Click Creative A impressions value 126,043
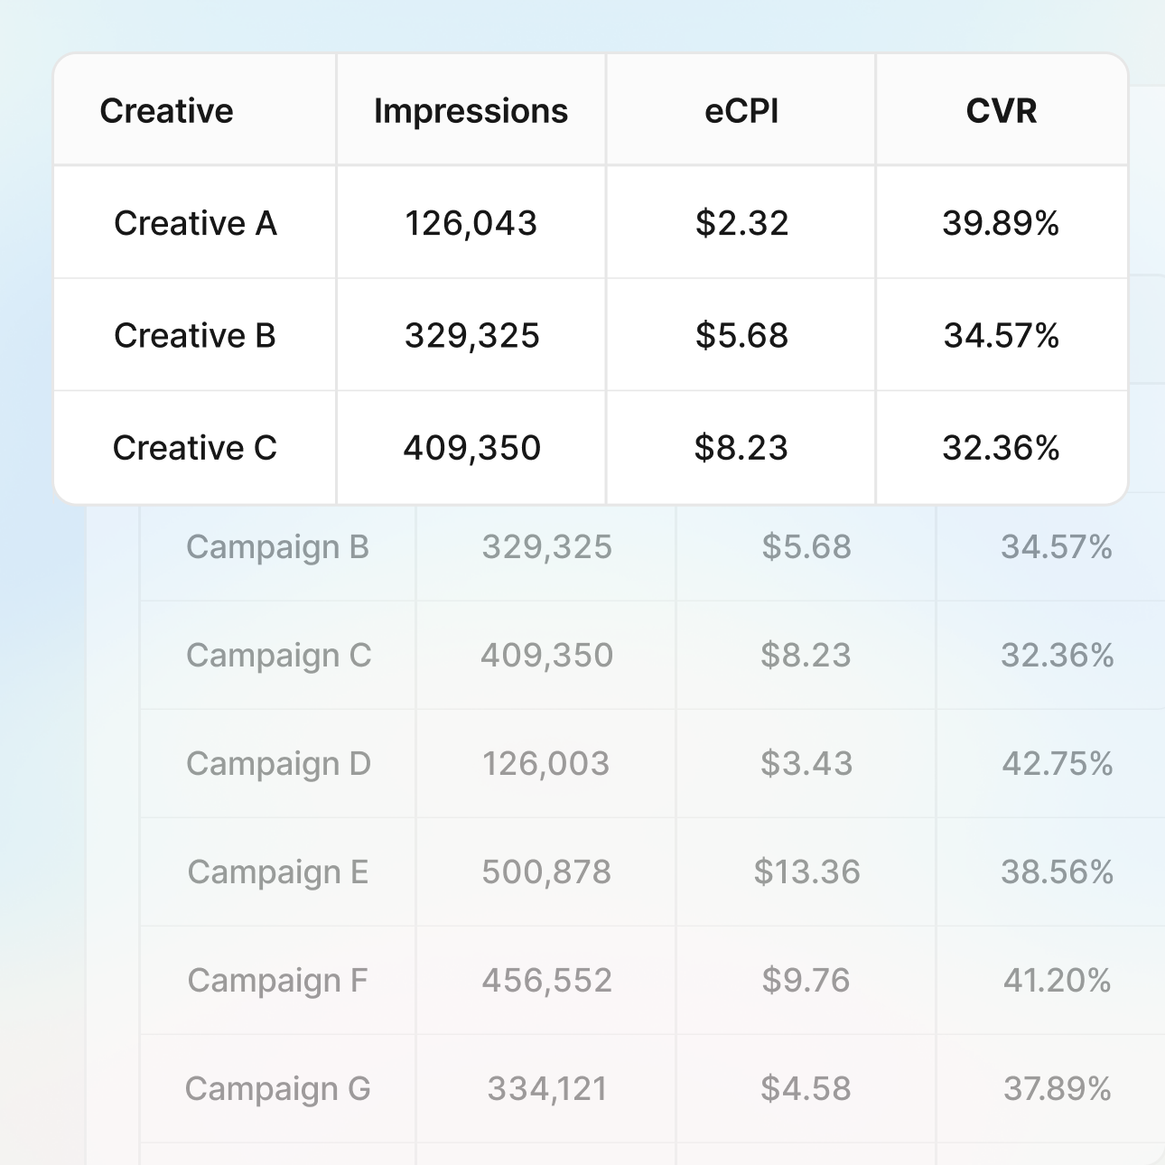This screenshot has width=1165, height=1165. (471, 223)
